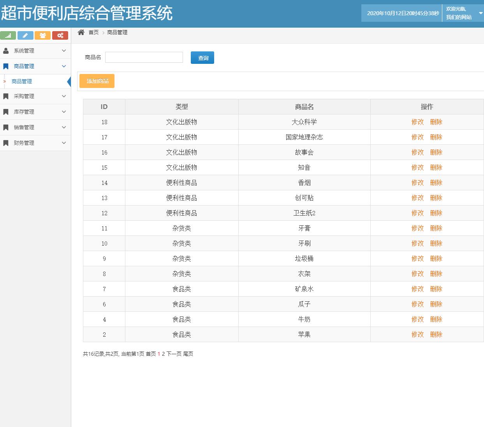484x427 pixels.
Task: Click the orange 添加商品 button
Action: pos(97,81)
